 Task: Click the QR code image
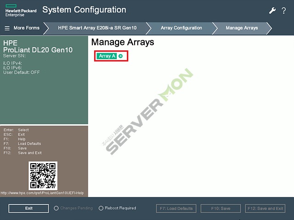click(x=43, y=176)
